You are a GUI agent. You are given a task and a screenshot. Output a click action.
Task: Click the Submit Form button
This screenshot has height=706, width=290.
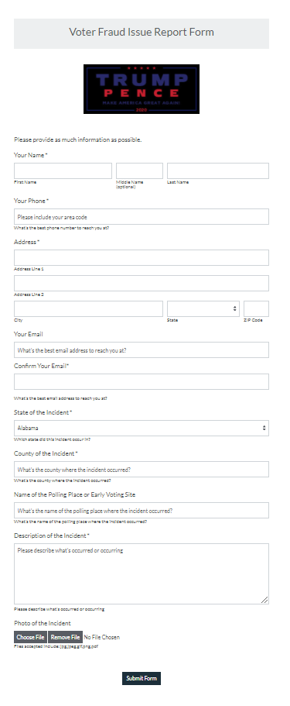point(142,678)
